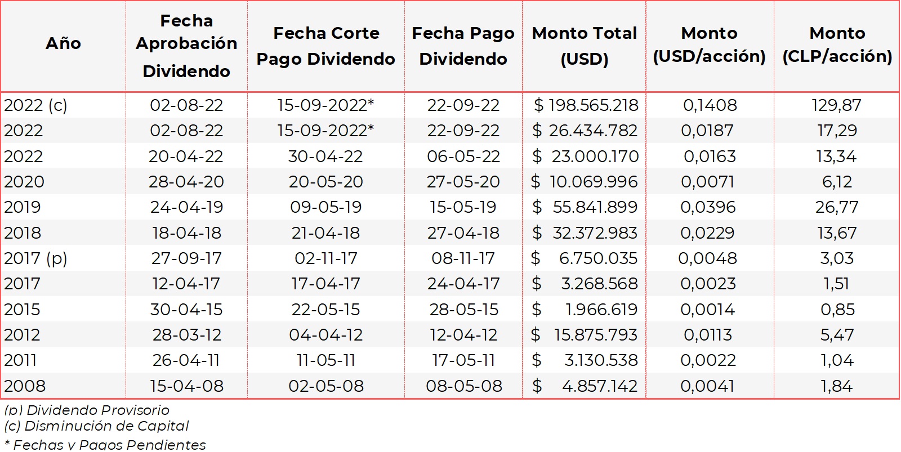
Task: Click the total amount $ 198.565.218
Action: [586, 105]
